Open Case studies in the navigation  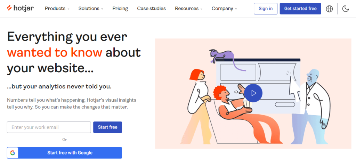pos(152,9)
